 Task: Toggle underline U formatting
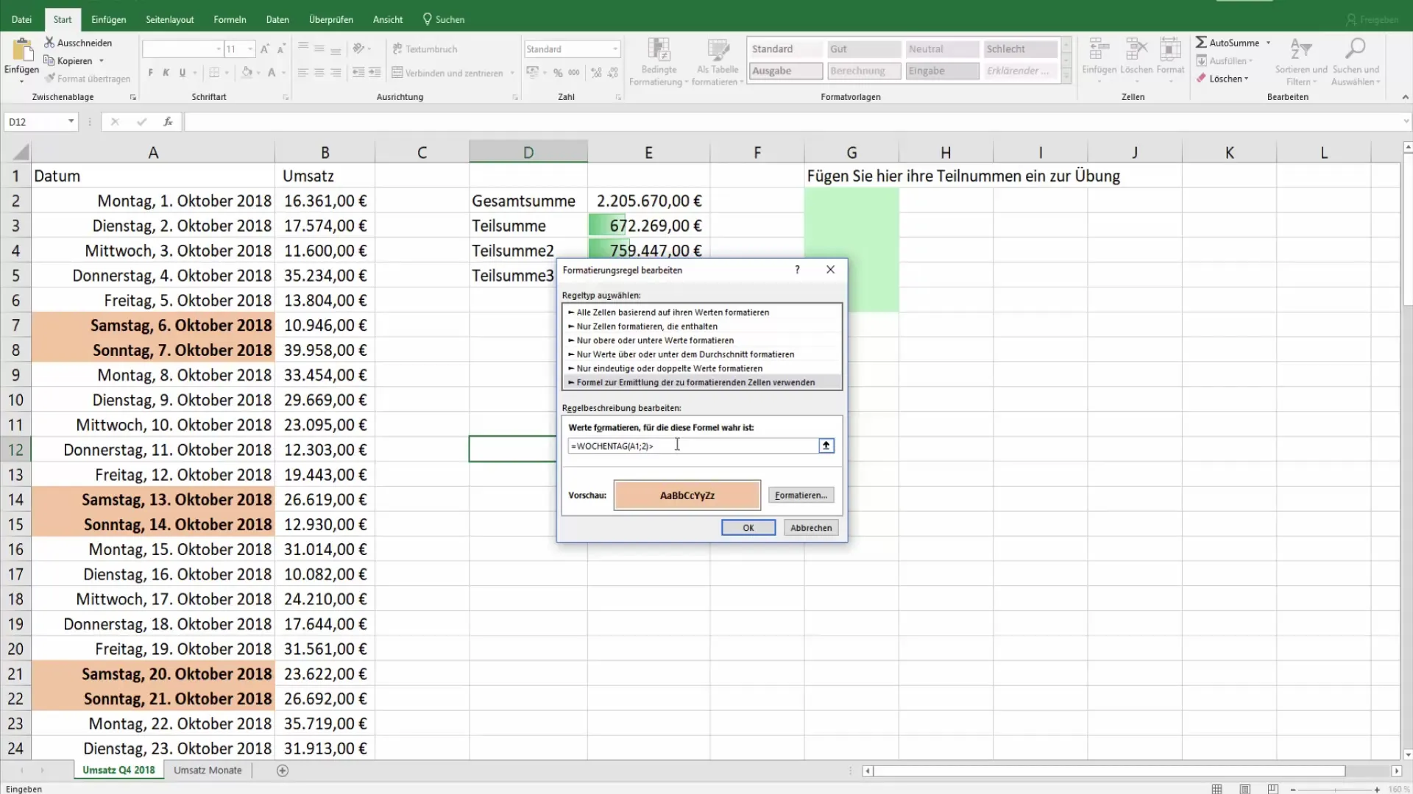183,73
